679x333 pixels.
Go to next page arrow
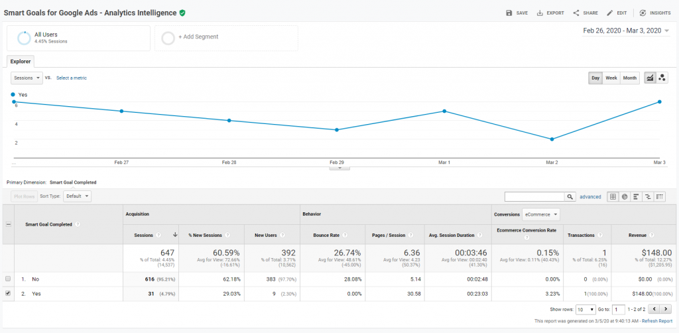click(x=666, y=309)
